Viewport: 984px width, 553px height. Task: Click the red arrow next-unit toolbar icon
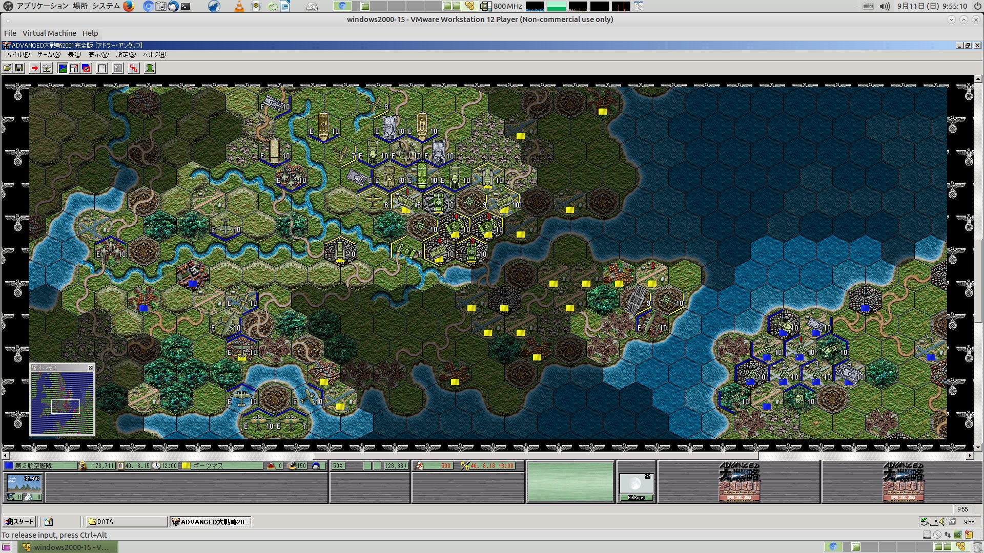(34, 68)
